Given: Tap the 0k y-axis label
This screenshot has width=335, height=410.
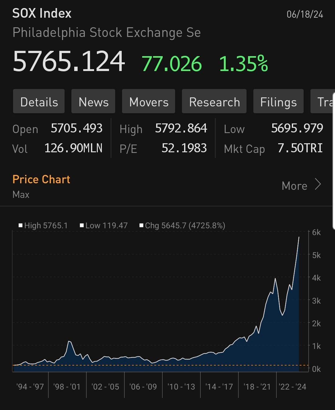Looking at the screenshot, I should (316, 369).
